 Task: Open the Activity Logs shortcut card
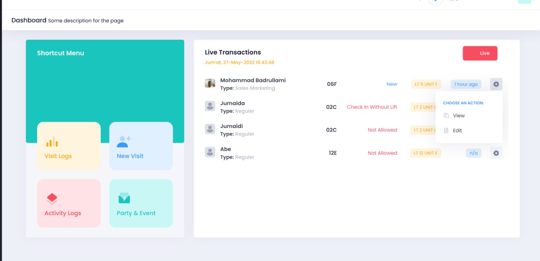click(x=69, y=203)
